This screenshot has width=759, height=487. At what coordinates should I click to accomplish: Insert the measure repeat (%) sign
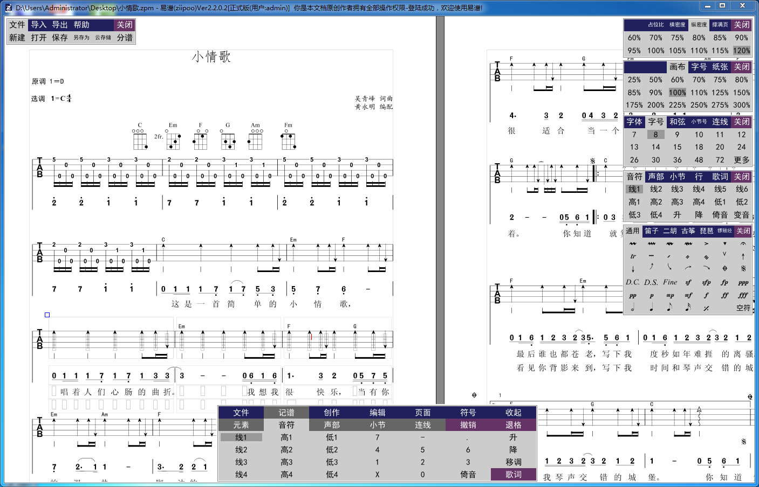707,308
